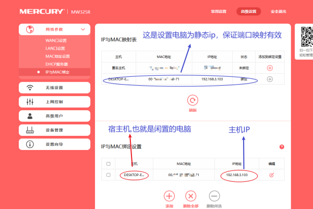This screenshot has height=209, width=313.
Task: Click the IP与MAC绑定设置 heading
Action: point(121,147)
